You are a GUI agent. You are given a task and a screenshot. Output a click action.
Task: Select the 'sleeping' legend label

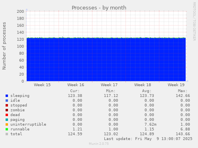coord(20,96)
